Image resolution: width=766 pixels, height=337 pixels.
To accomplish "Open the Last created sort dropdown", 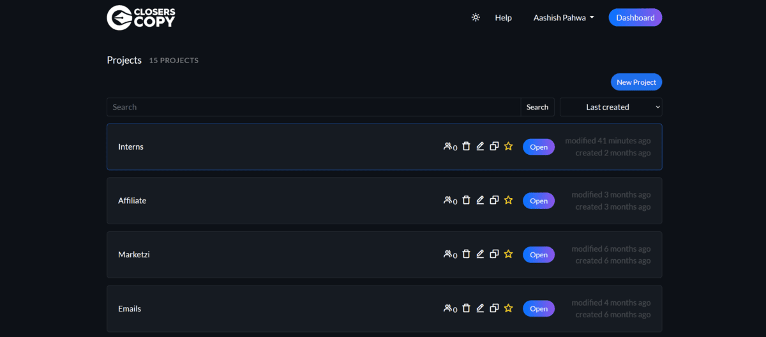I will [611, 107].
